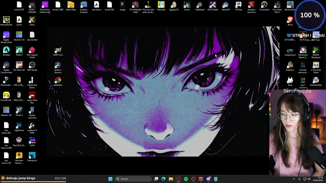
Task: Select the Egging On desktop shortcut
Action: point(174,6)
